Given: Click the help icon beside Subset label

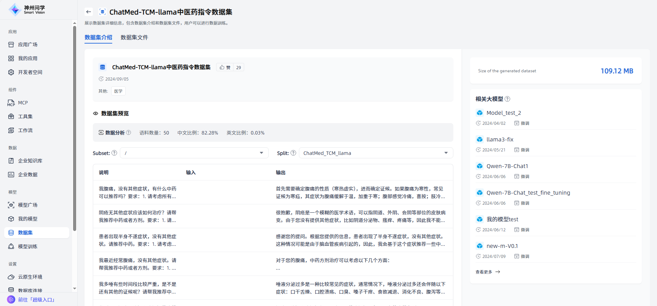Looking at the screenshot, I should click(x=114, y=153).
